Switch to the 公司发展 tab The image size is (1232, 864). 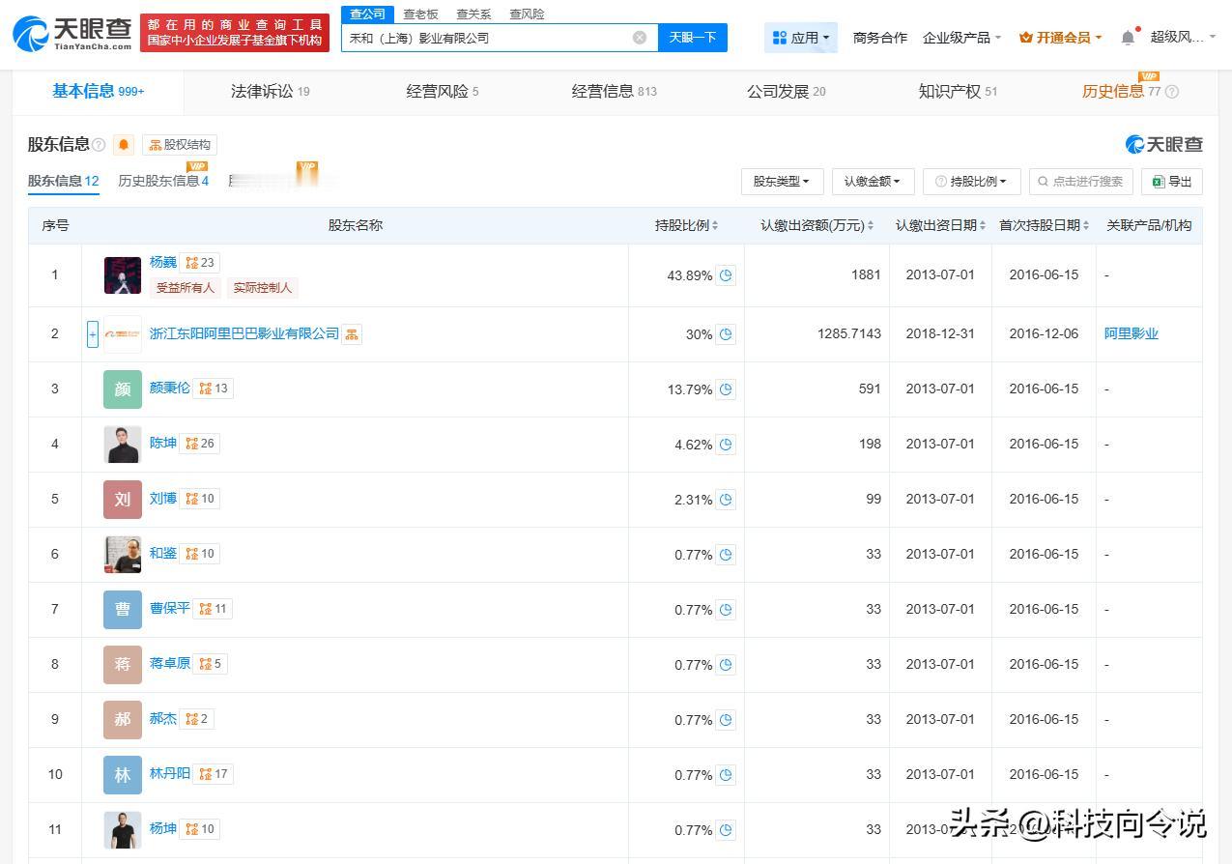click(x=786, y=92)
